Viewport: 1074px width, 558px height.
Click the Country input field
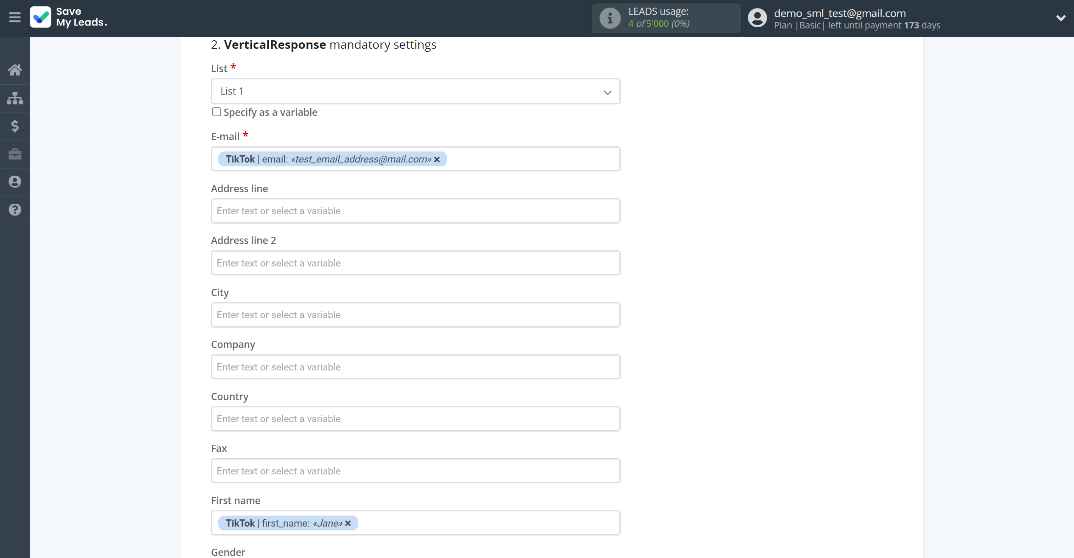[416, 419]
